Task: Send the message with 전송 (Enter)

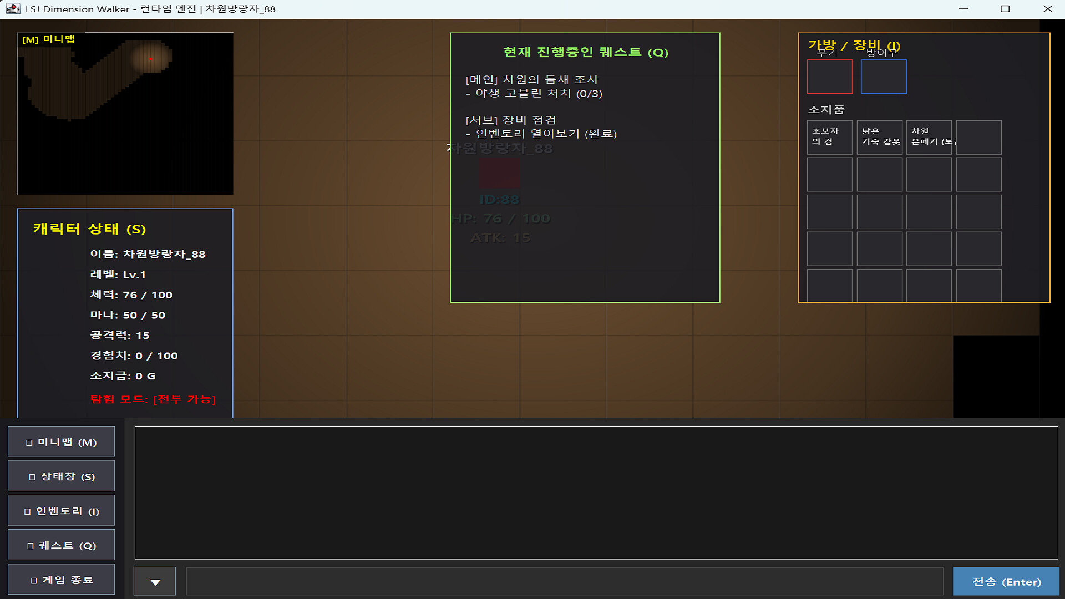Action: (x=1006, y=581)
